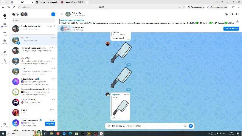Click the blue button on the banner under the pinned message
The height and width of the screenshot is (136, 242).
pos(231,29)
